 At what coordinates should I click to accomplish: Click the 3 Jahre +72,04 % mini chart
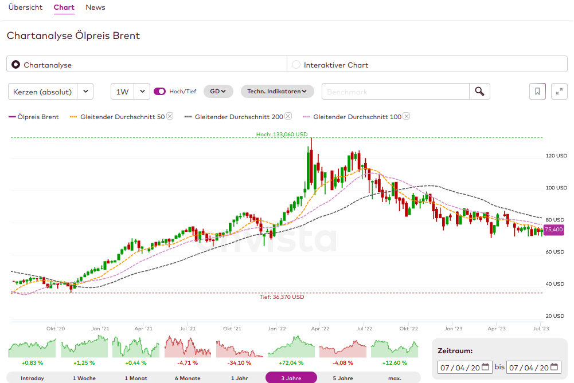[x=291, y=346]
